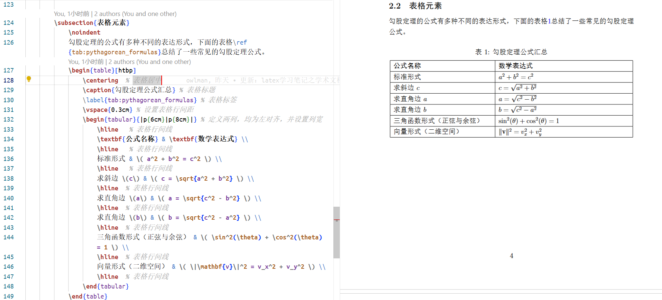The height and width of the screenshot is (300, 662).
Task: Click the PDF heading "2.2 表格元素"
Action: 415,6
